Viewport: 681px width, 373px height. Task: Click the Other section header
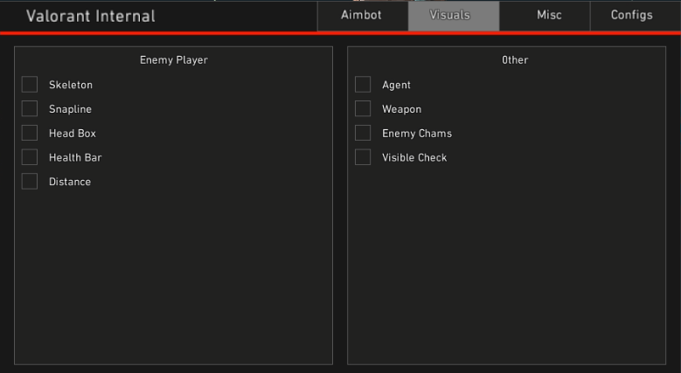[x=514, y=60]
